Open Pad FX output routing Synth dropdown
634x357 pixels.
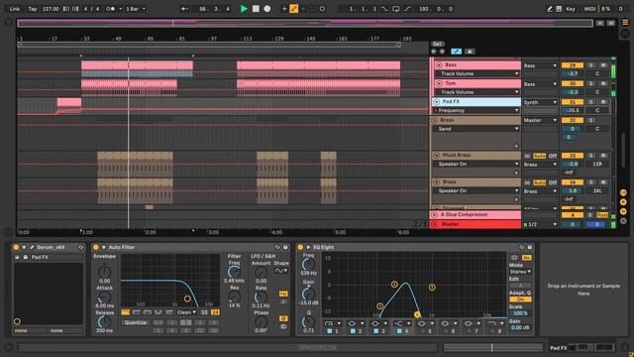point(540,102)
